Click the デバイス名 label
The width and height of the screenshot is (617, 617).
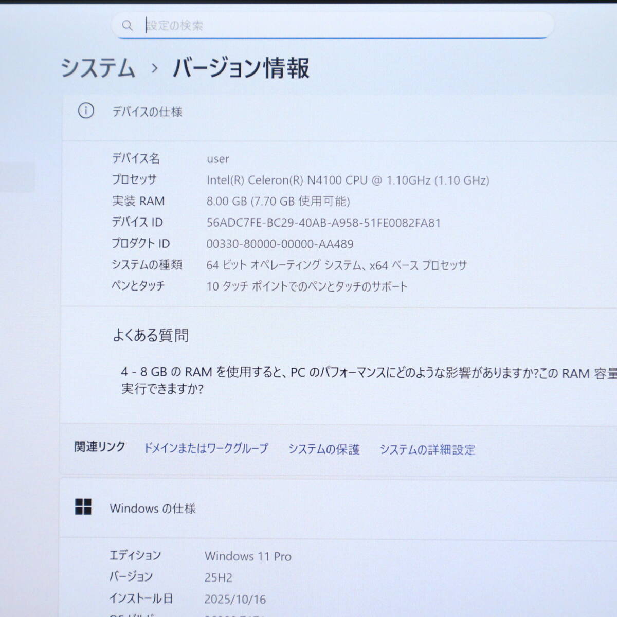click(x=136, y=158)
